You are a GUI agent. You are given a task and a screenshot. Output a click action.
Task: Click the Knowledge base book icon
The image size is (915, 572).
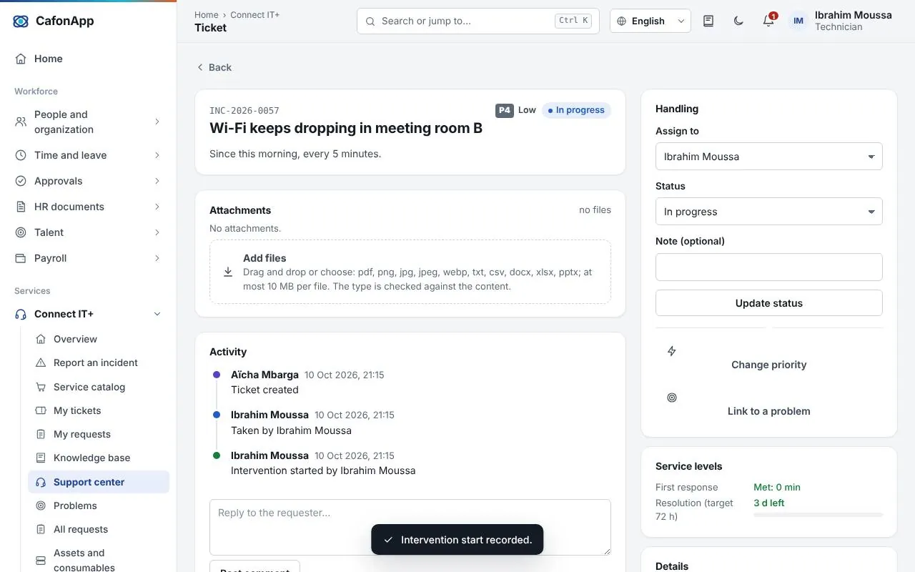tap(41, 458)
